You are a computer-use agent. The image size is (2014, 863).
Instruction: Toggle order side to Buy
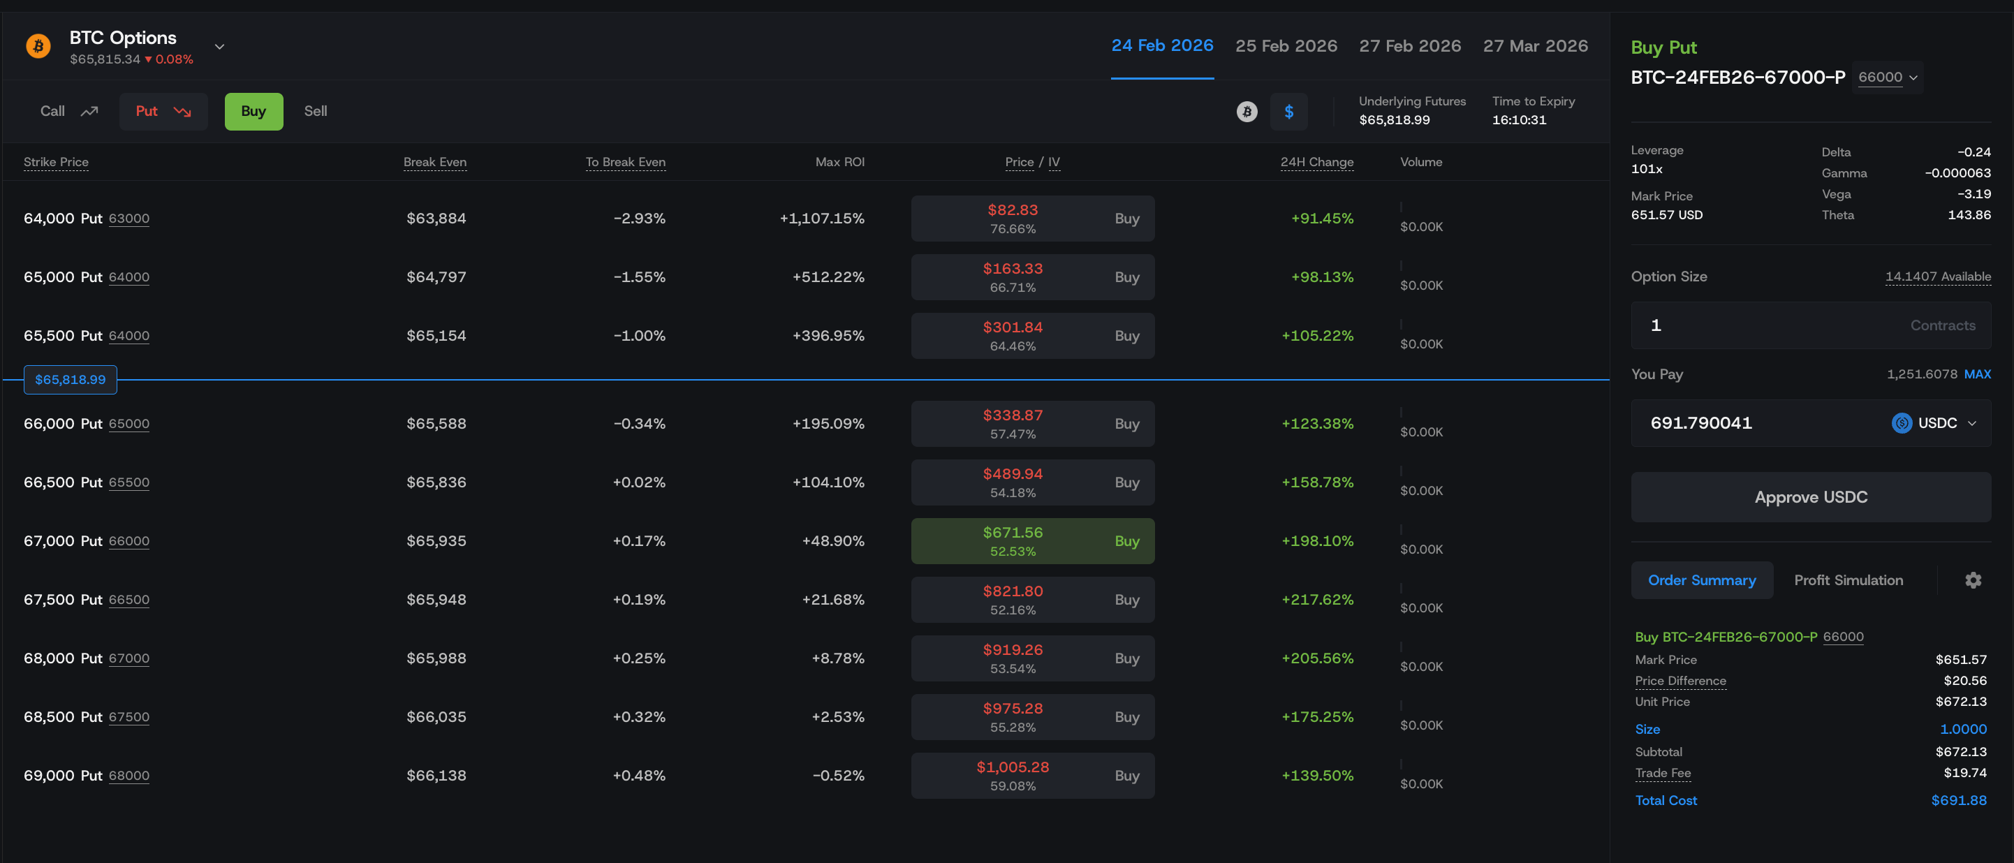point(253,111)
